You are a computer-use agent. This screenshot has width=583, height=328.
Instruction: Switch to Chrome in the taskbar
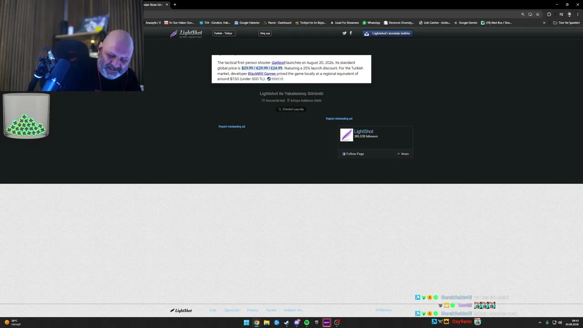pos(256,323)
